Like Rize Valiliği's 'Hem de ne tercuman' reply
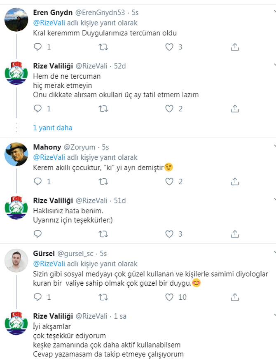Viewport: 276px width, 359px height. [x=169, y=109]
